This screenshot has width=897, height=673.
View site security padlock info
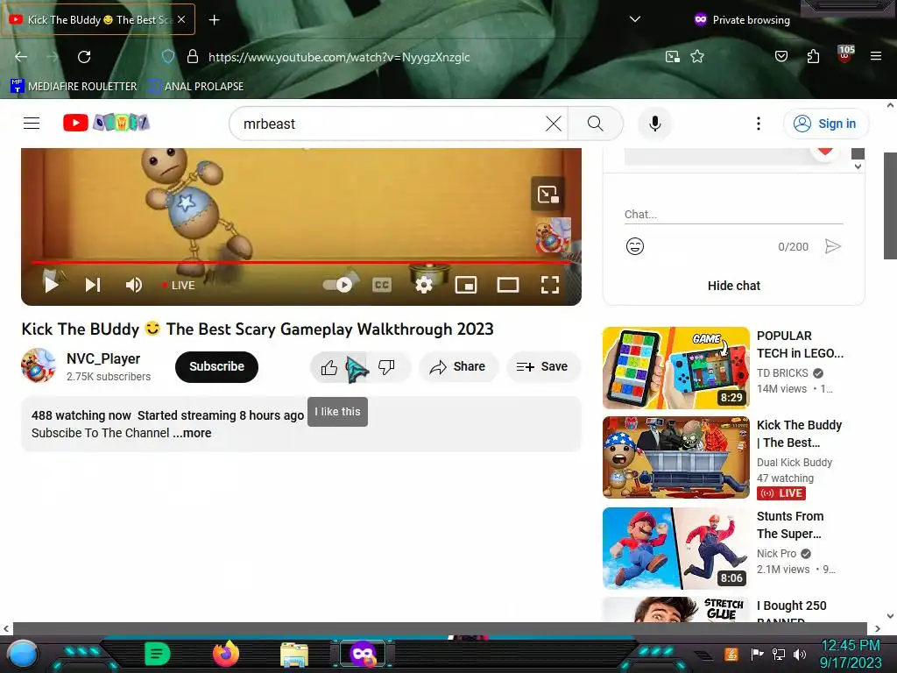193,56
